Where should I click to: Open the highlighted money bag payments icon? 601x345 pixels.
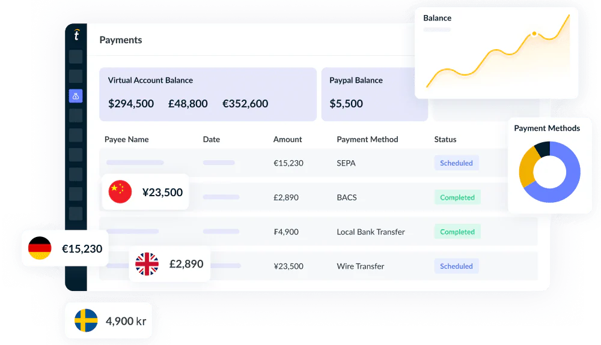tap(76, 96)
